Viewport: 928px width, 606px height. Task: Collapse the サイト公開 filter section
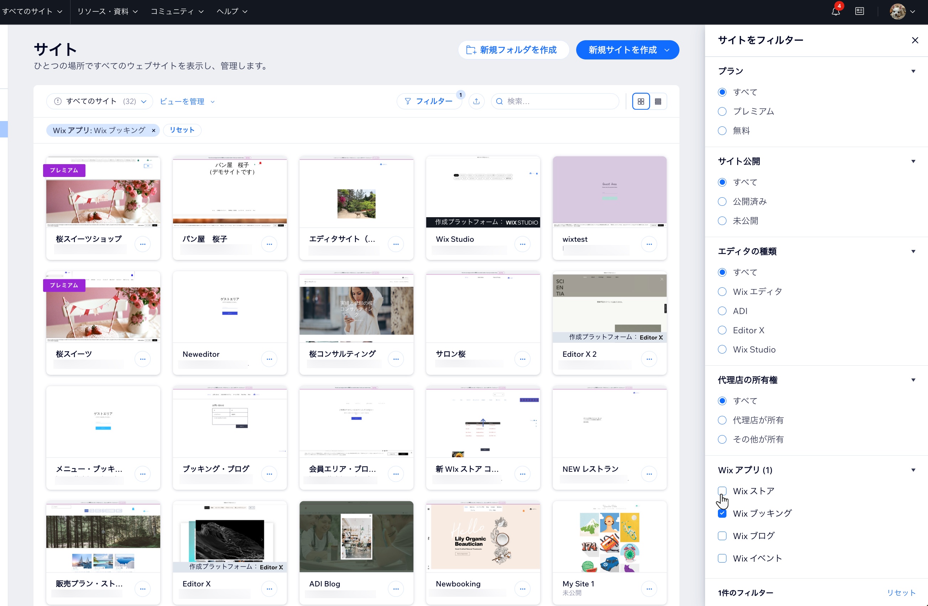pos(913,161)
